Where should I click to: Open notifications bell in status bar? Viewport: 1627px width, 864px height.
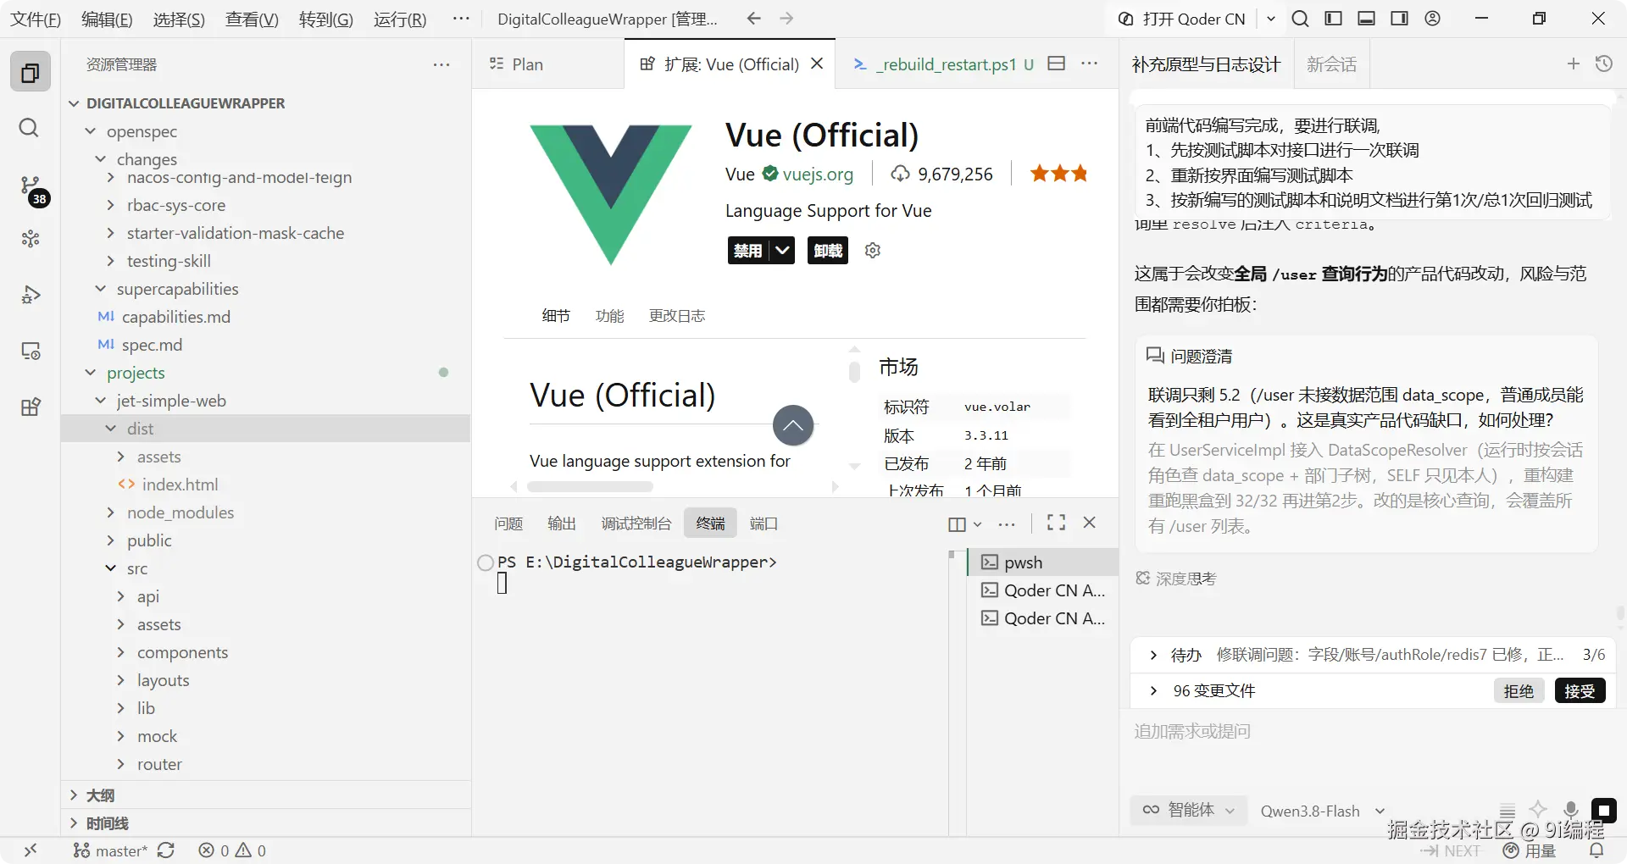coord(1596,850)
